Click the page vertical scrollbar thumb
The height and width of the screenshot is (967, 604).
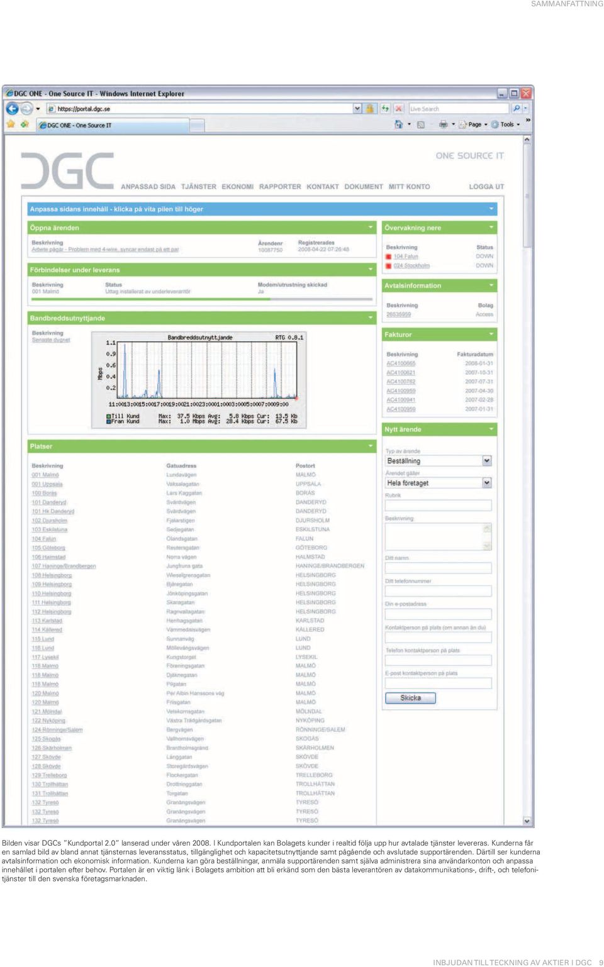click(x=527, y=196)
